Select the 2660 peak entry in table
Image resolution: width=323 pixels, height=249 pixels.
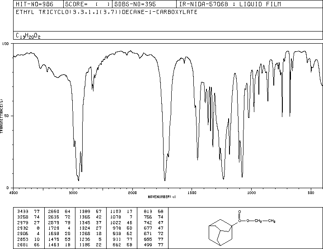[x=59, y=211]
